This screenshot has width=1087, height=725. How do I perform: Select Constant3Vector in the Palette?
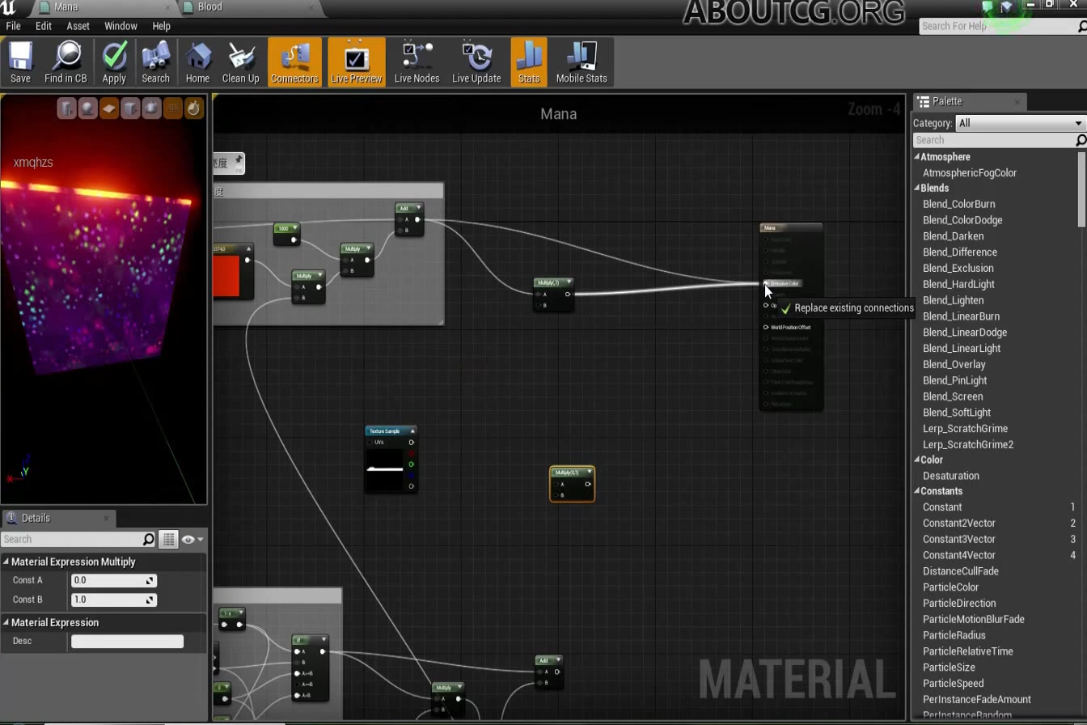[958, 539]
